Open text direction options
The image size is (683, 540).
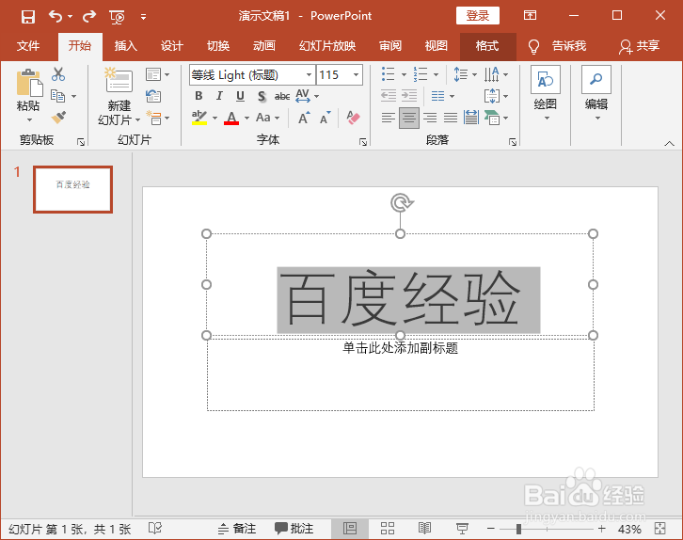(496, 74)
